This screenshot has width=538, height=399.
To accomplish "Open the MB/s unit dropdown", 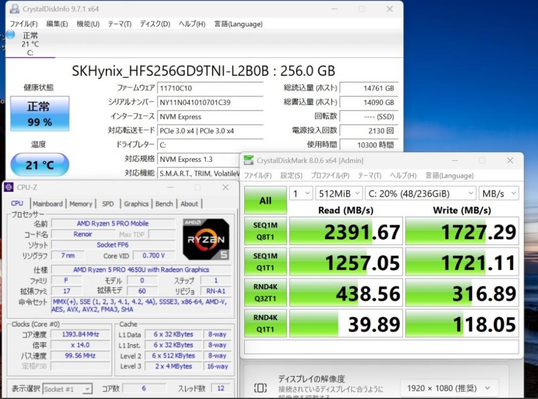I will pos(499,194).
